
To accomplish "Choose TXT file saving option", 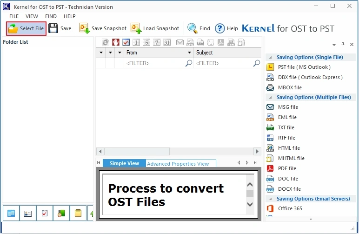I will tap(280, 127).
